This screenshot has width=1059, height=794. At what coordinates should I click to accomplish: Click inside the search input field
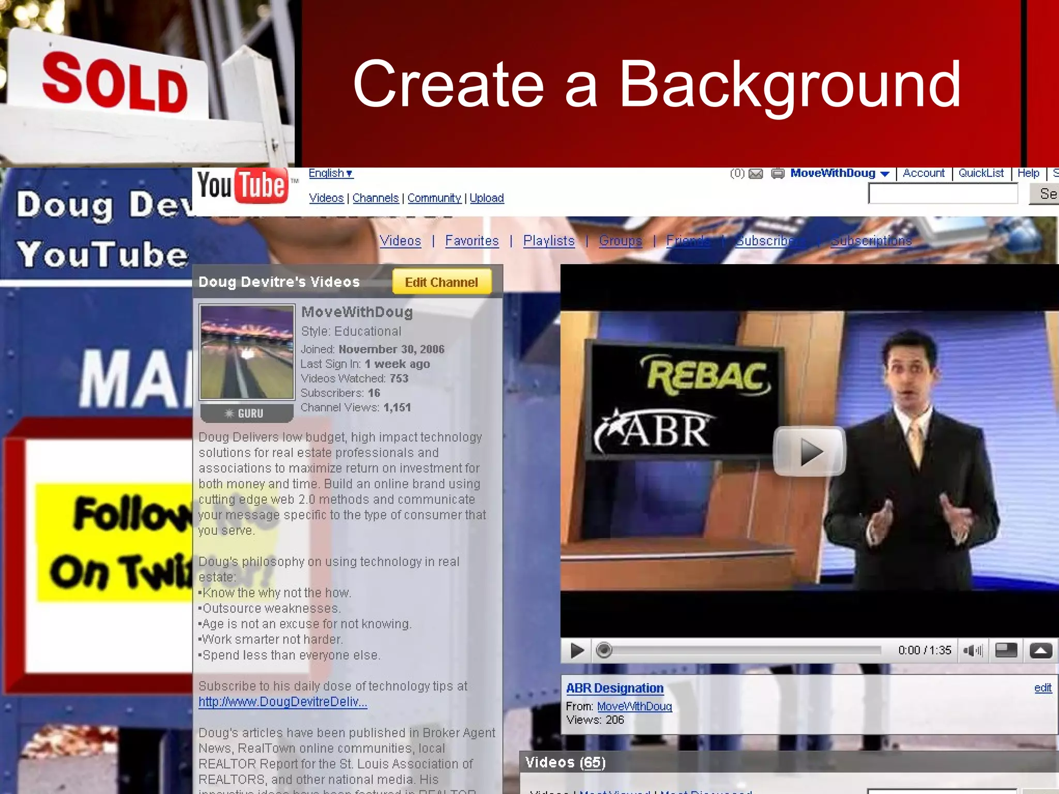[943, 194]
